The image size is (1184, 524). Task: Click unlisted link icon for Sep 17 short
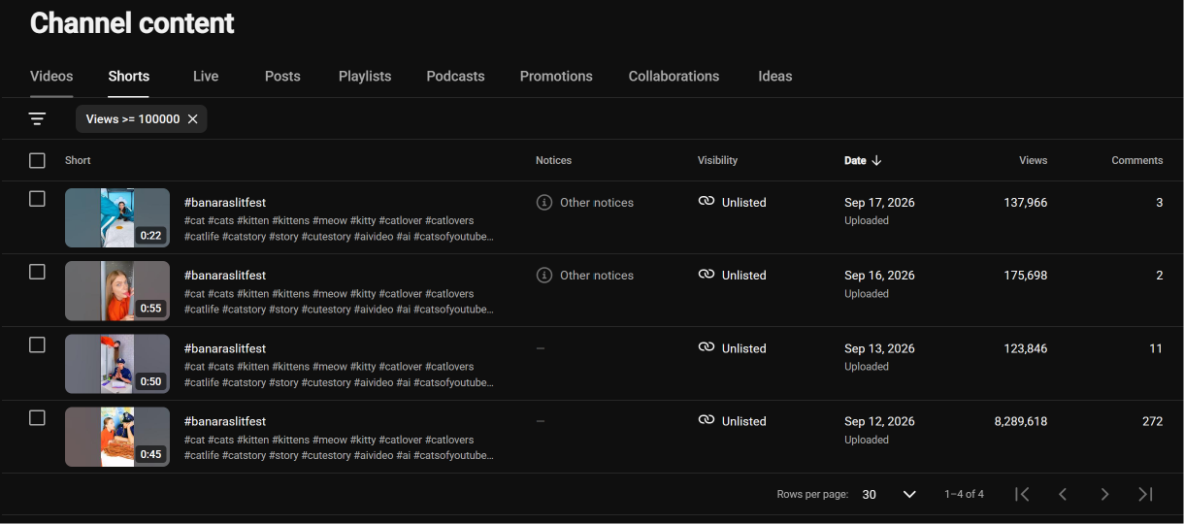coord(707,202)
